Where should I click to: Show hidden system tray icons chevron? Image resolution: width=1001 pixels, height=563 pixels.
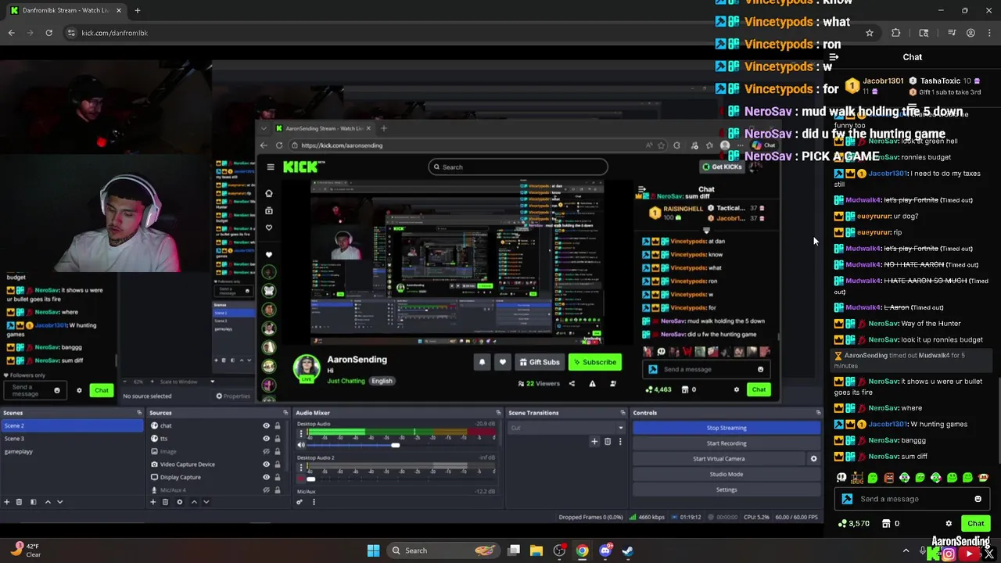point(906,550)
